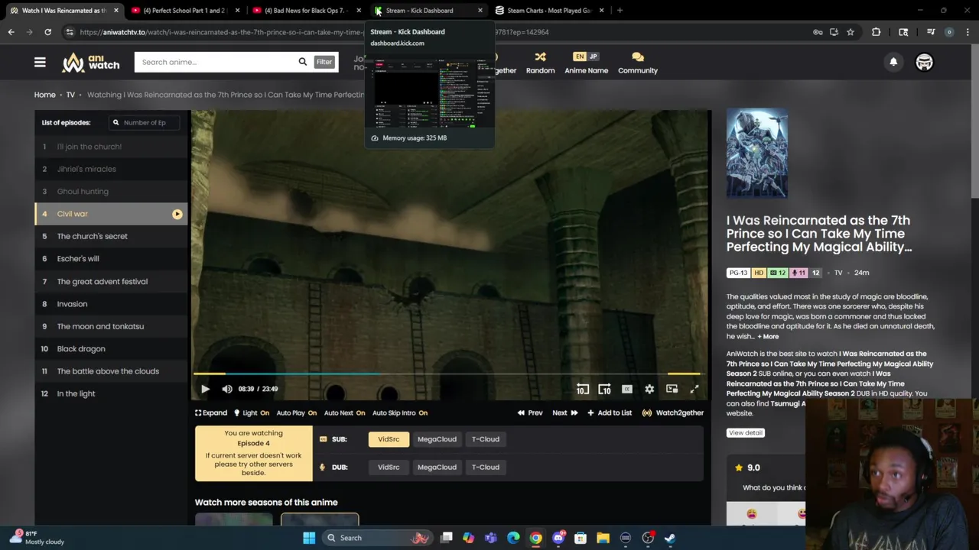Toggle Auto Skip Intro setting
This screenshot has height=550, width=979.
tap(400, 412)
